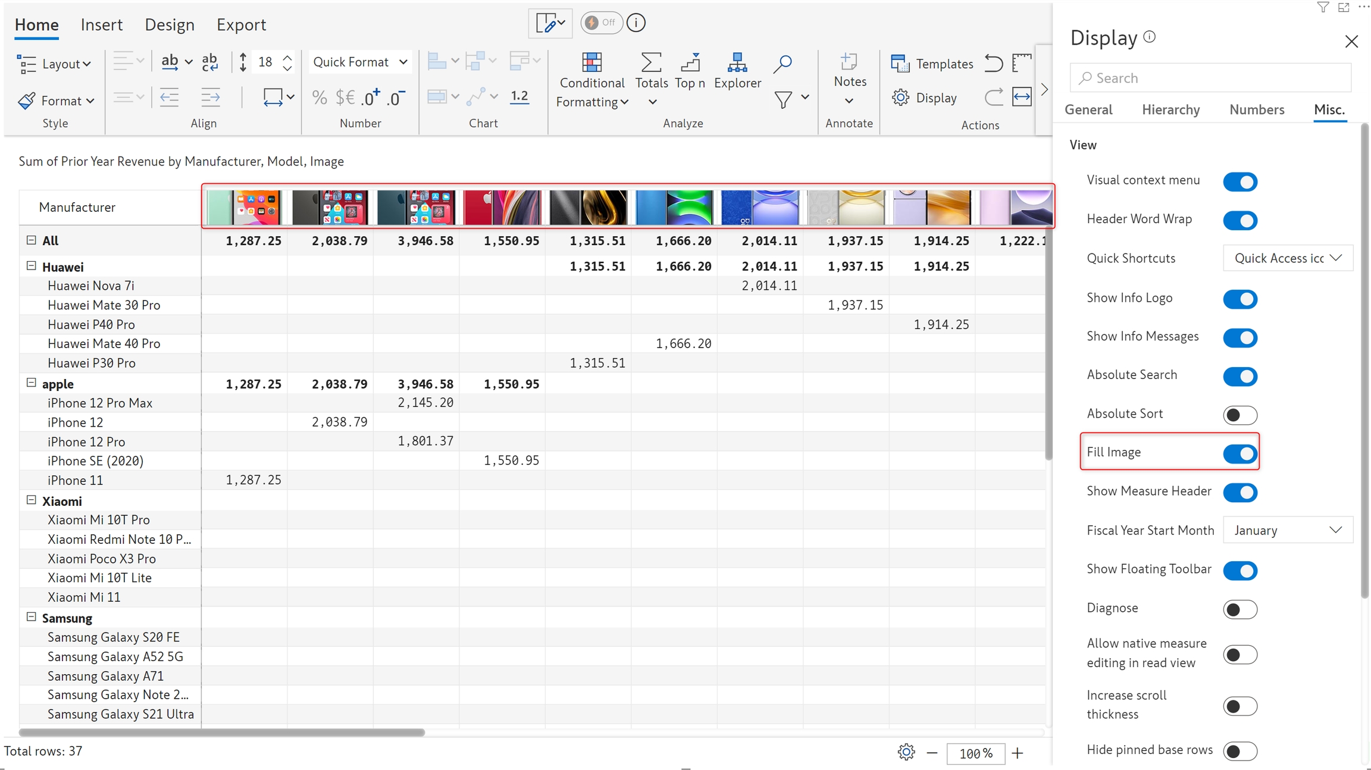The image size is (1371, 770).
Task: Enable the Absolute Sort toggle
Action: click(x=1239, y=415)
